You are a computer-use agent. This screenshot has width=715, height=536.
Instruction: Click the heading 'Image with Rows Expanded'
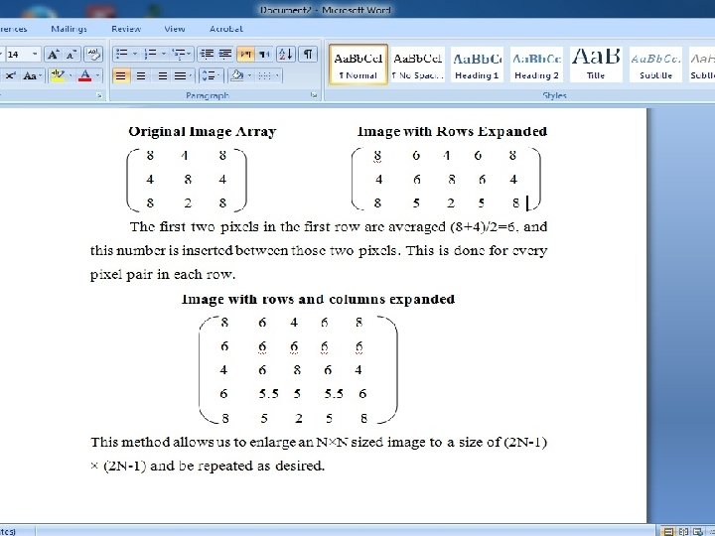tap(452, 132)
